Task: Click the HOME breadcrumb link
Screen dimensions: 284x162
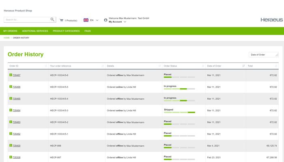Action: 6,38
